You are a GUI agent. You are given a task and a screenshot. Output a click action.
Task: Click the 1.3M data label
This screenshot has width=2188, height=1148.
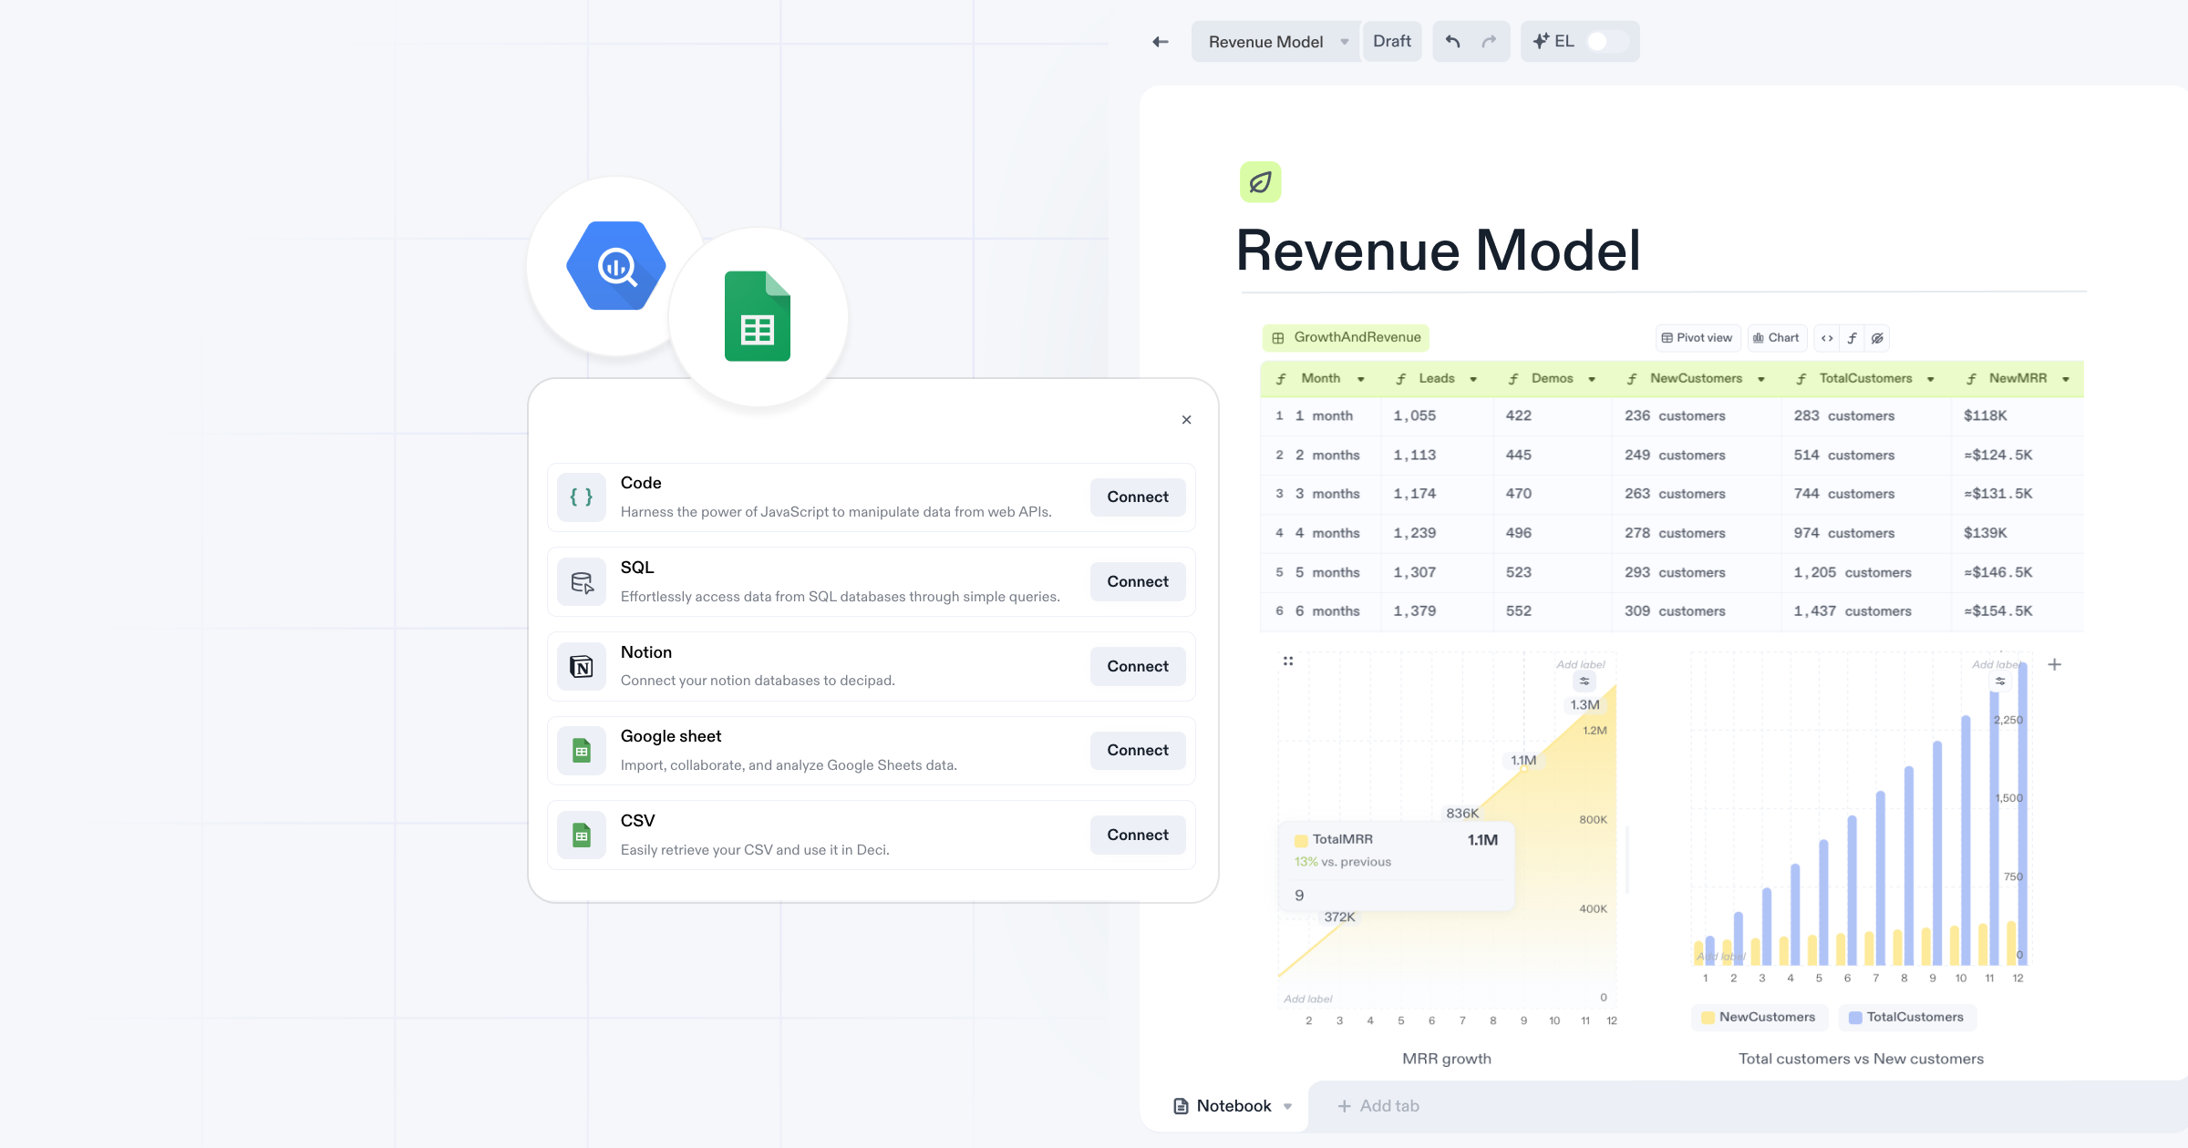pos(1584,705)
